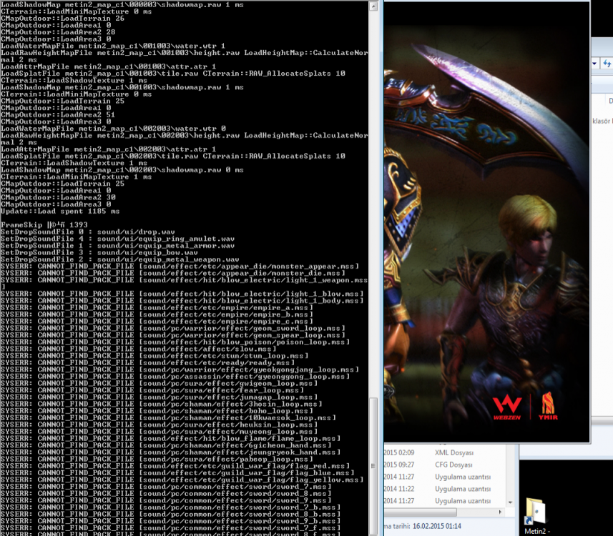Click the equip_metal_weapon.wav console line
The width and height of the screenshot is (613, 536).
pyautogui.click(x=120, y=259)
